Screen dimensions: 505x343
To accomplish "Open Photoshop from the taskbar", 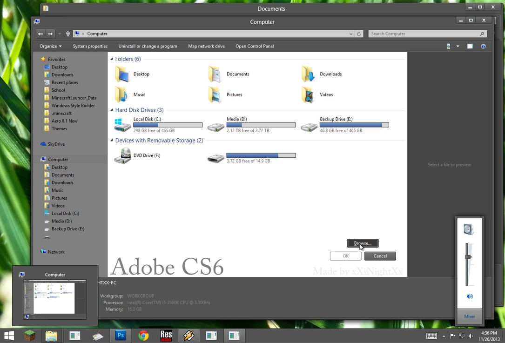I will point(121,336).
